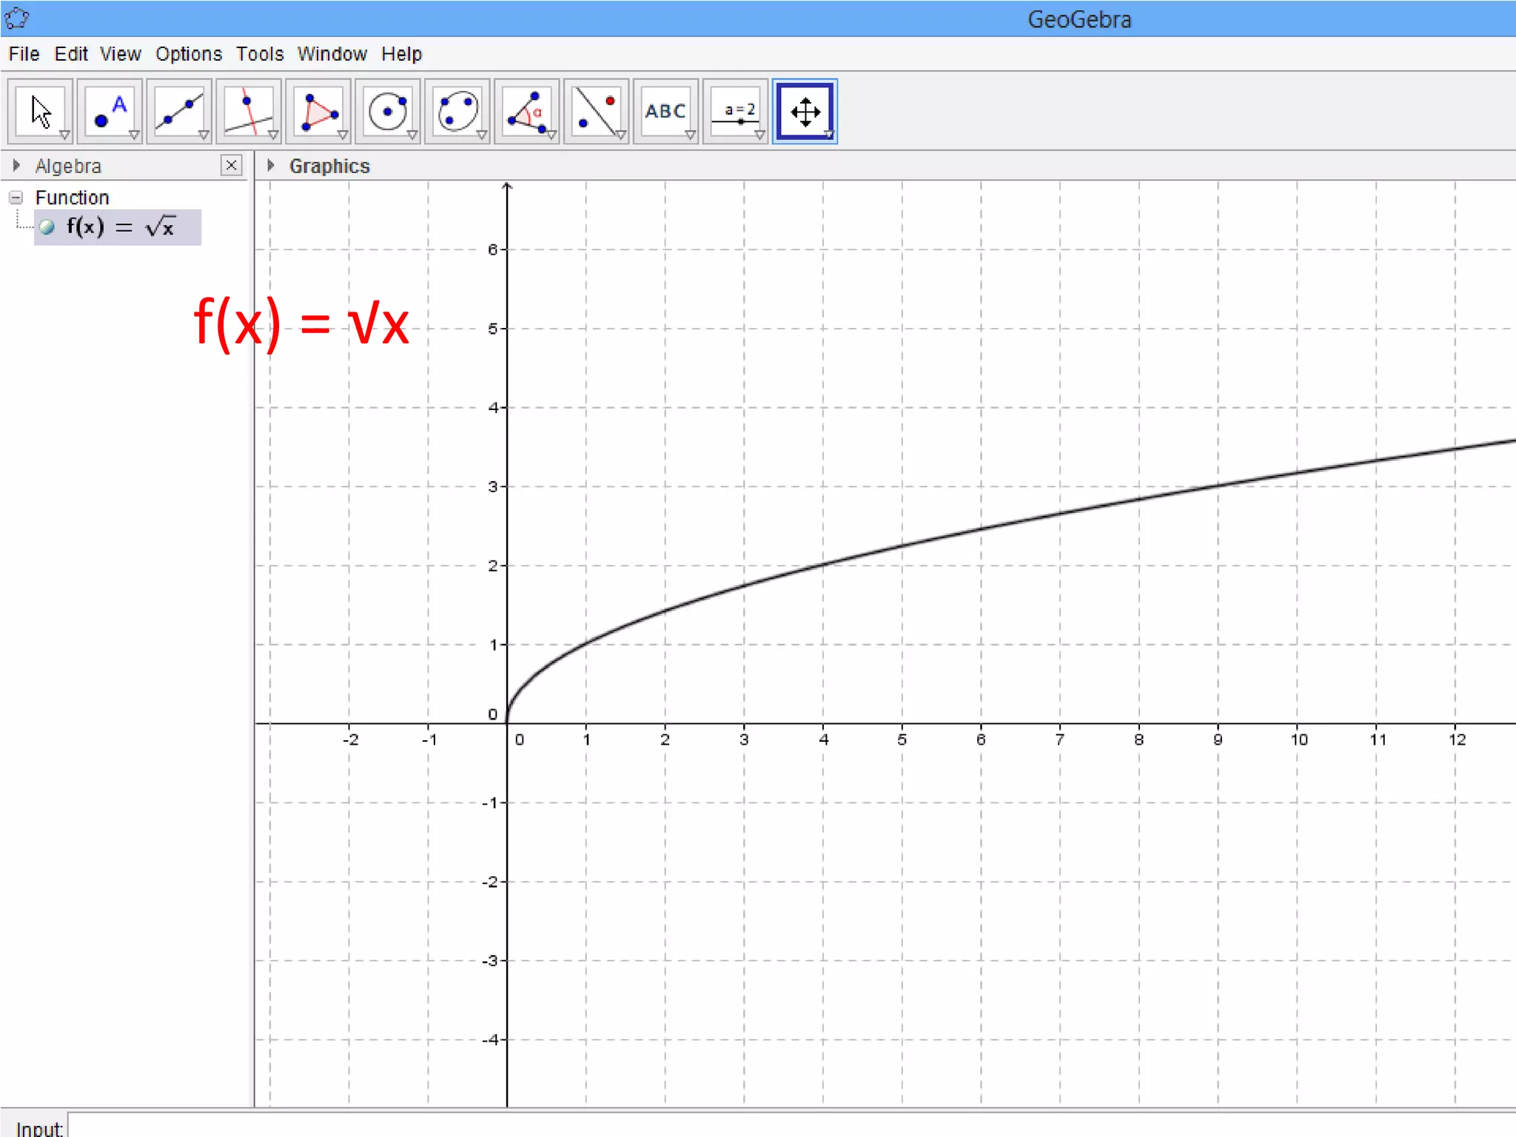Pick the Slider (a=2) tool
1516x1137 pixels.
pyautogui.click(x=735, y=111)
